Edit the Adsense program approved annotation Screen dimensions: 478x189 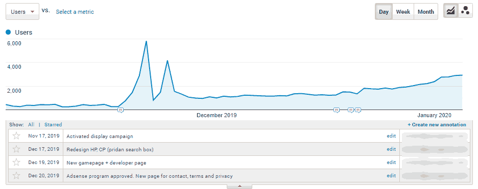tap(391, 176)
